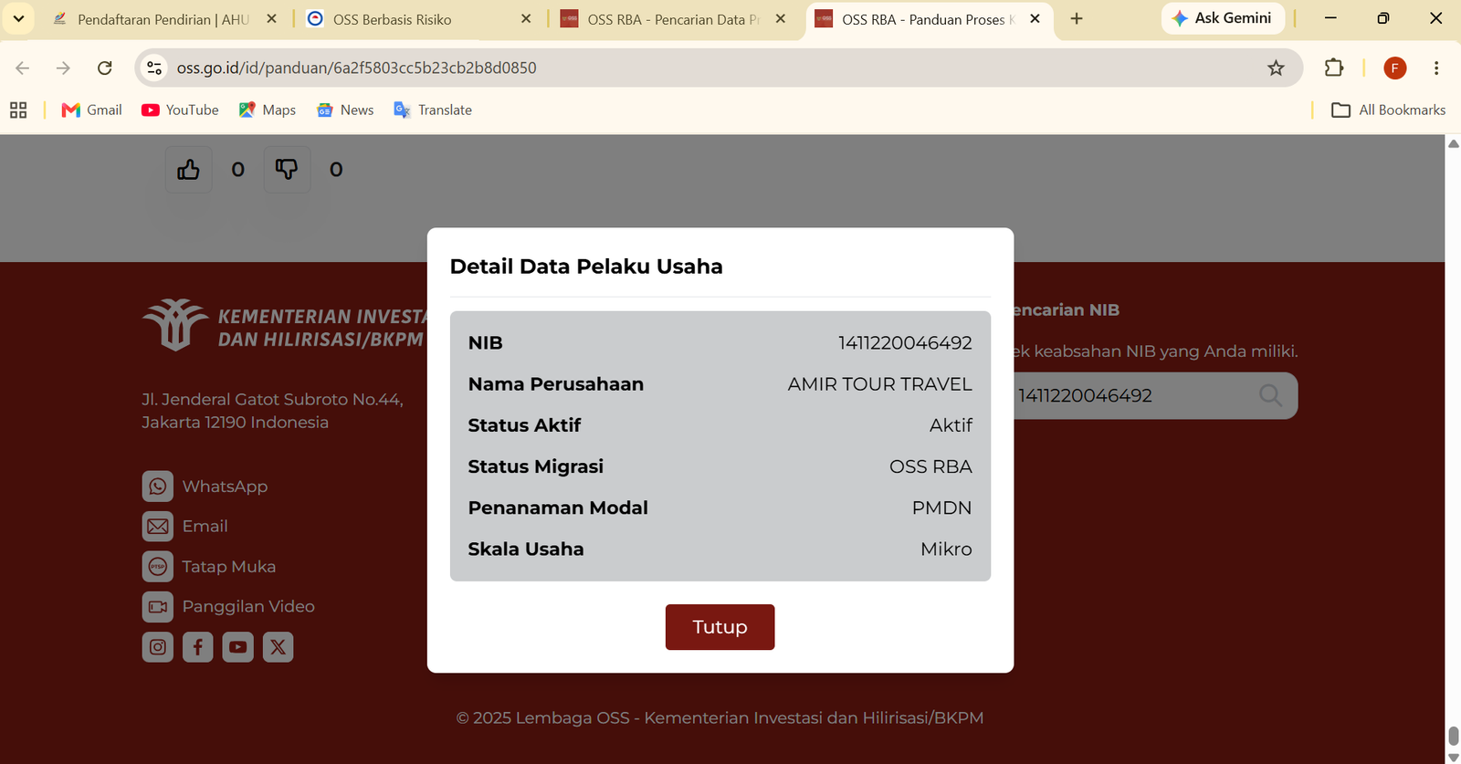Reload the current page
The image size is (1461, 764).
pos(105,68)
